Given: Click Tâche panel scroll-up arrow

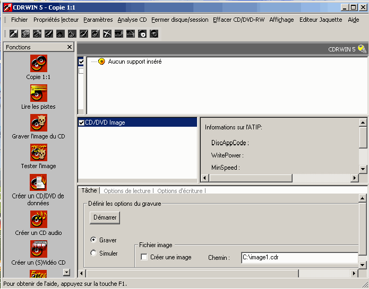Looking at the screenshot, I should tap(363, 198).
